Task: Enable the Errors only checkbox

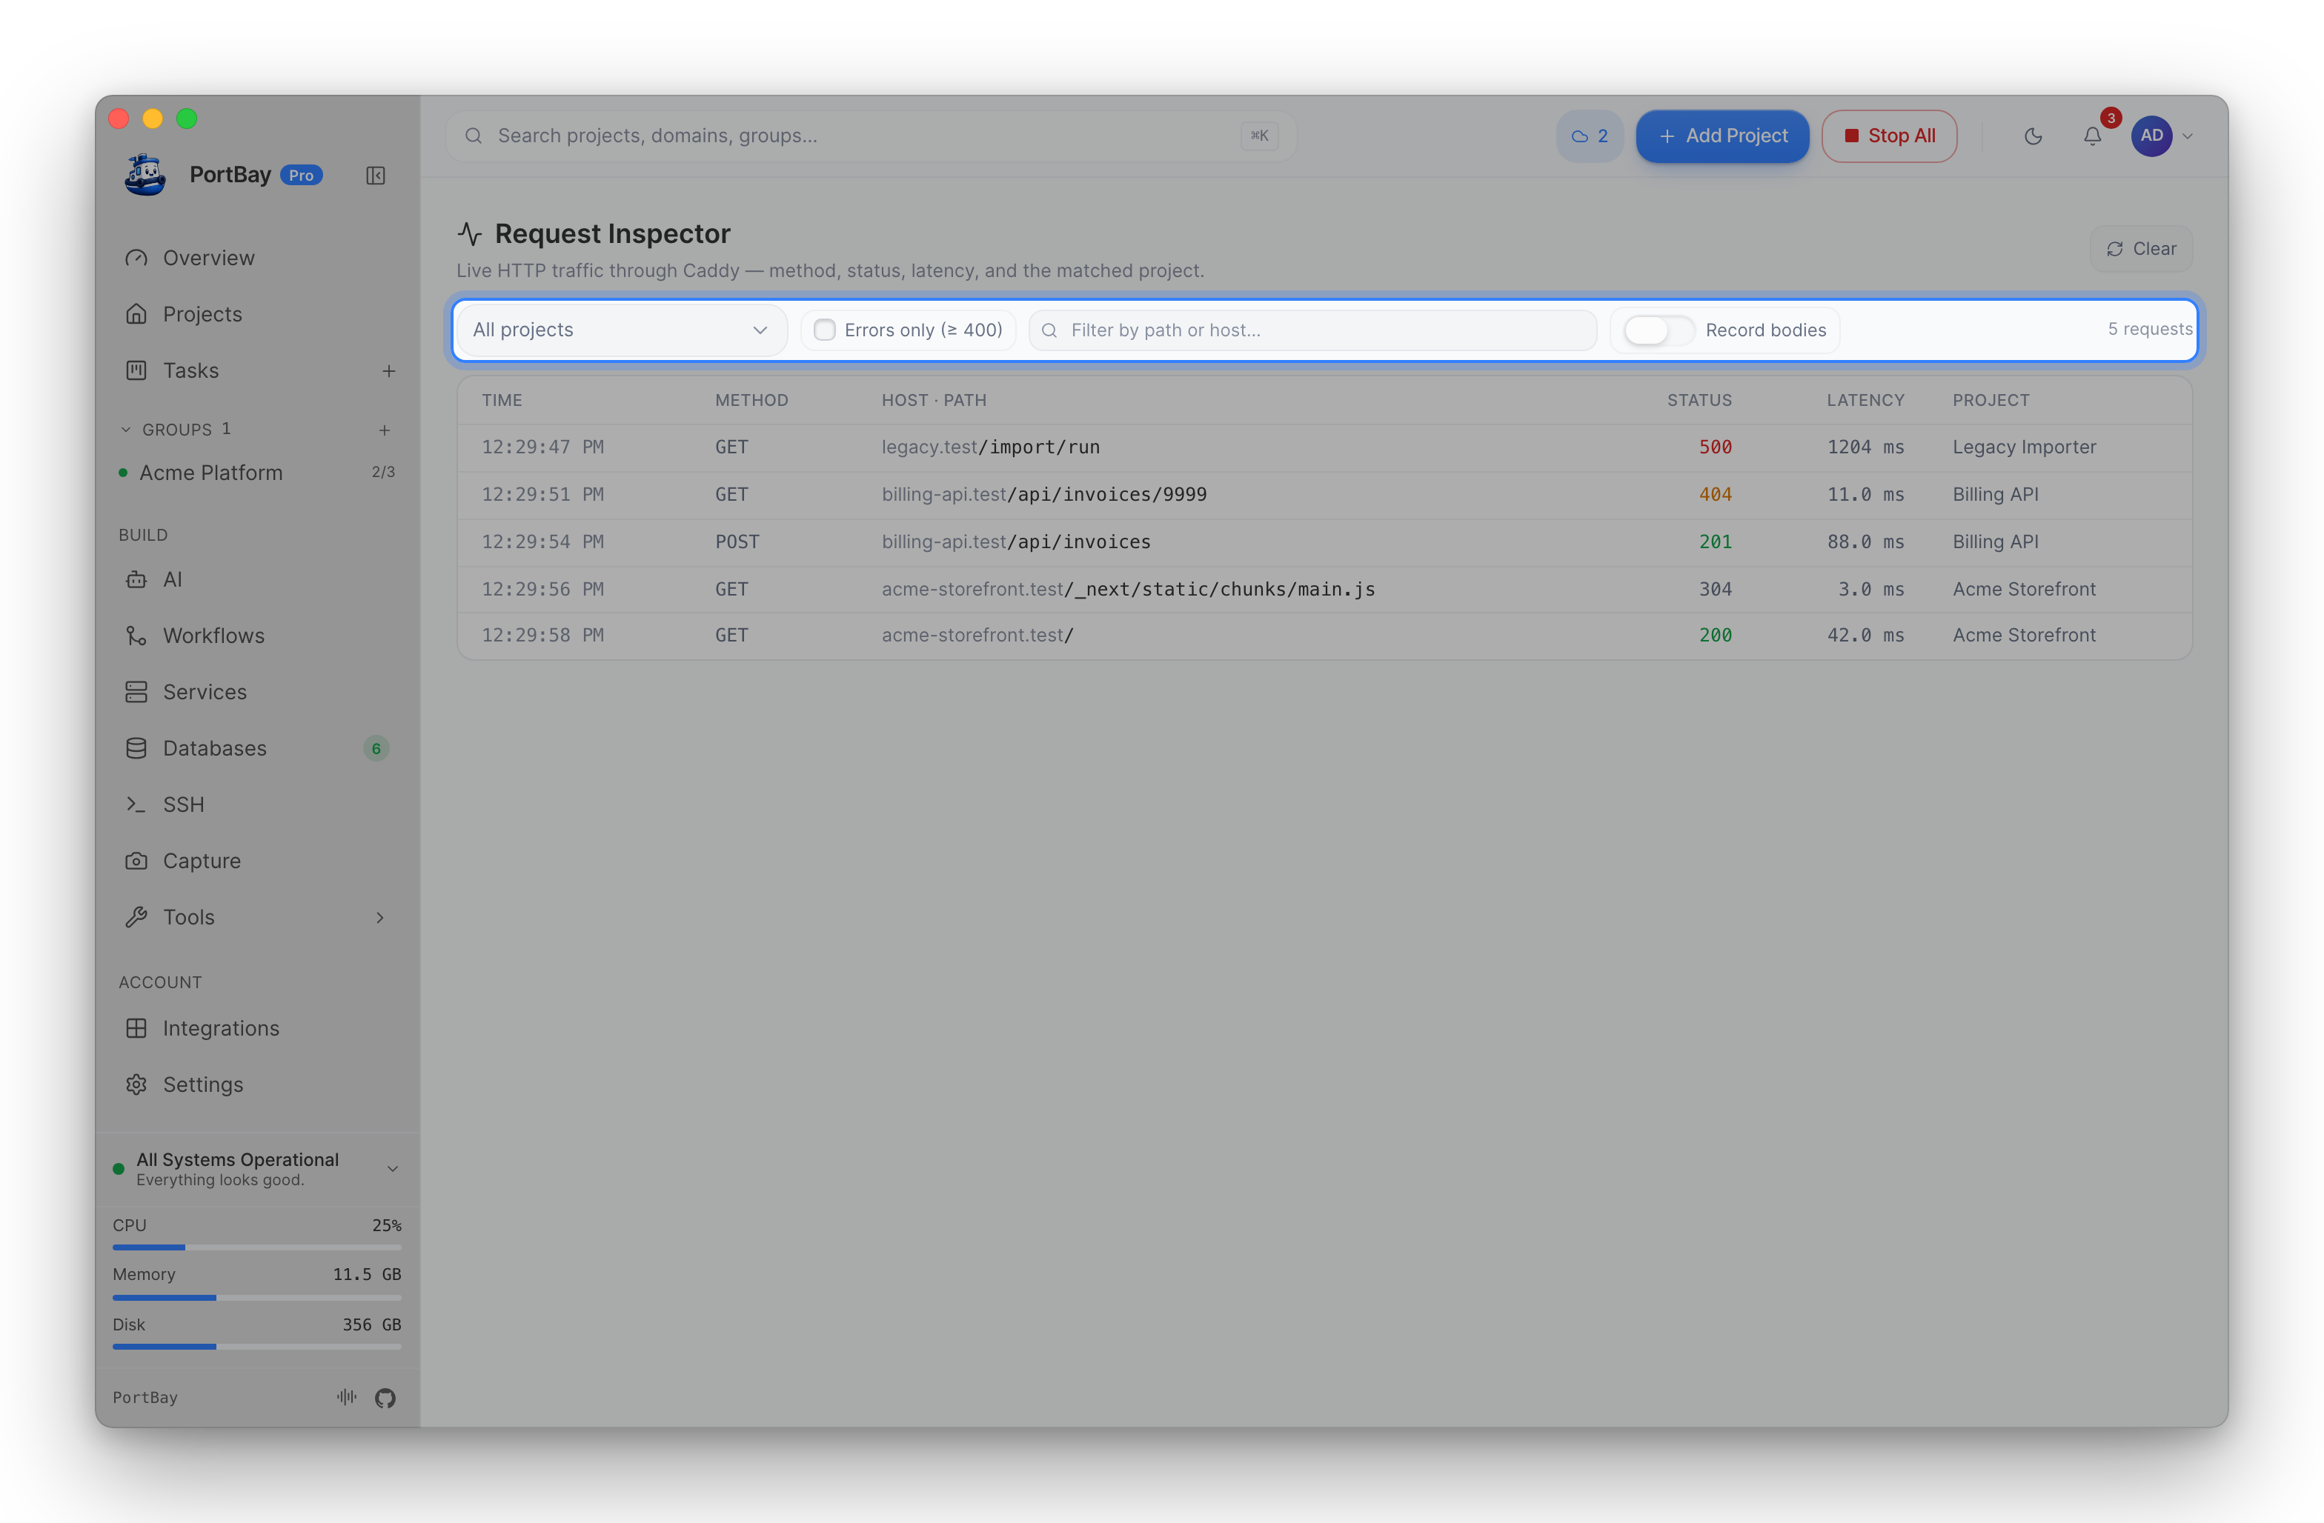Action: [825, 330]
